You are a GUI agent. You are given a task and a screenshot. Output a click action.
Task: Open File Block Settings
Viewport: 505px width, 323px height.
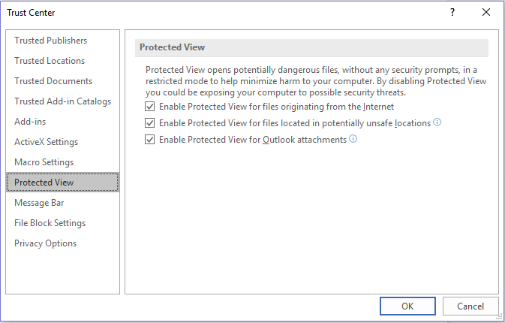click(x=50, y=223)
